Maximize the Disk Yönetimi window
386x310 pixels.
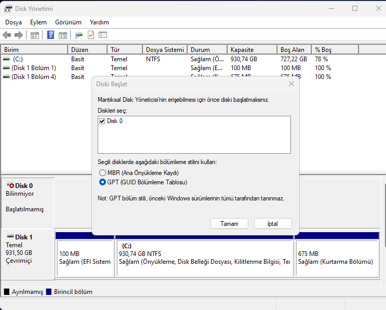pyautogui.click(x=355, y=9)
